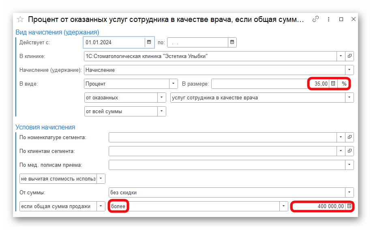Click the 'По клиентам сегмента' input field
This screenshot has width=371, height=230.
[223, 151]
